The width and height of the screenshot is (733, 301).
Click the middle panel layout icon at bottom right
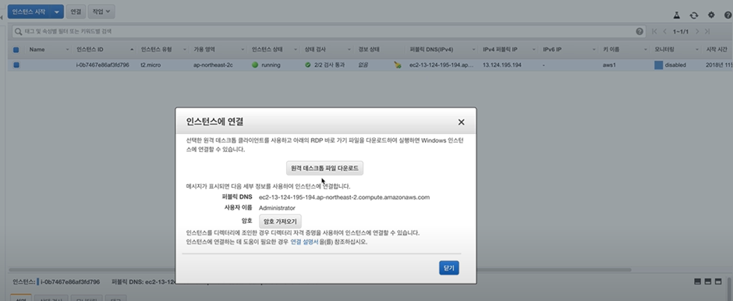[708, 282]
